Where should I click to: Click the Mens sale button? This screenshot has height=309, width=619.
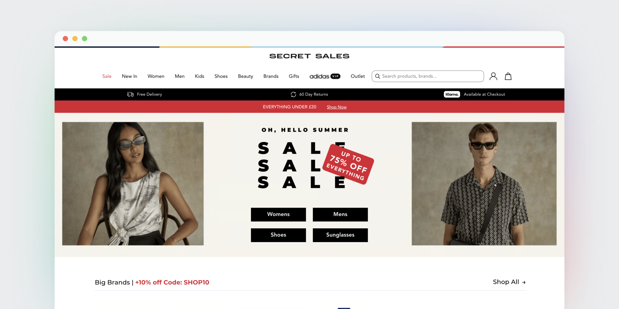pyautogui.click(x=340, y=214)
